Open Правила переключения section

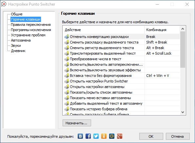31,25
